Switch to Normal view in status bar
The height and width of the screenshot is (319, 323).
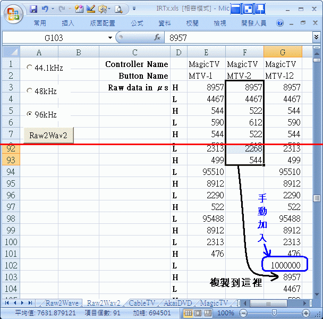click(188, 313)
